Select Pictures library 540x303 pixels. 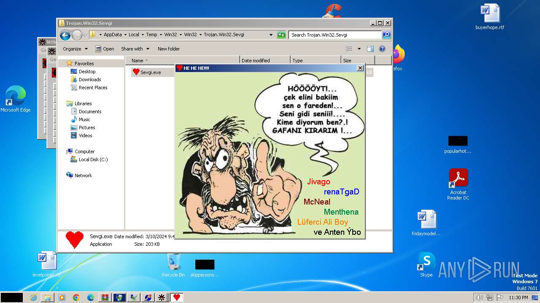tap(87, 128)
